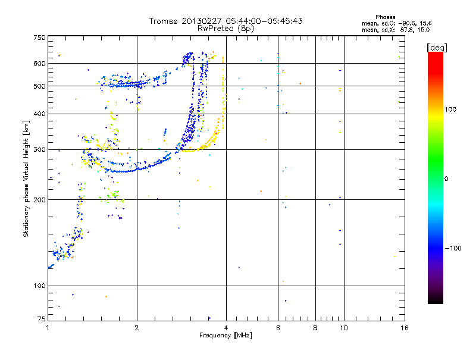476x357 pixels.
Task: Click the colorbar '0' tick label
Action: (x=446, y=178)
